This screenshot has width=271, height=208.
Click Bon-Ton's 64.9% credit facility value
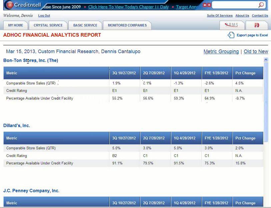(210, 98)
